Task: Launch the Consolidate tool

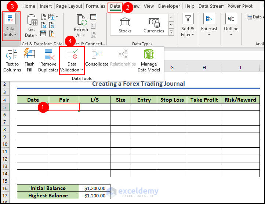Action: tap(97, 58)
